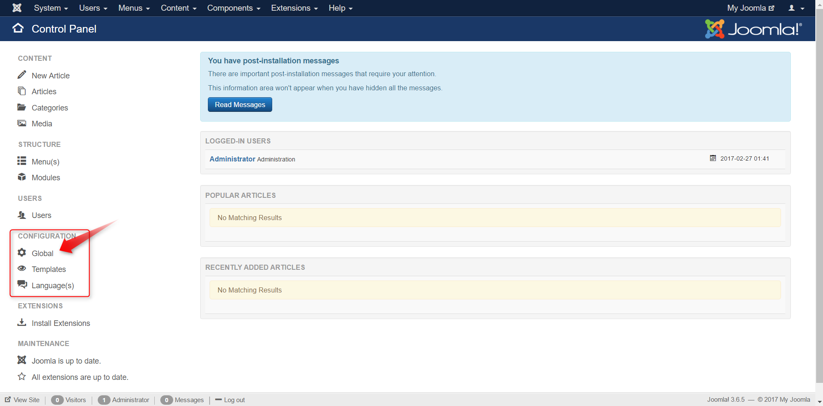The image size is (823, 406).
Task: Click the Categories folder icon
Action: point(22,107)
